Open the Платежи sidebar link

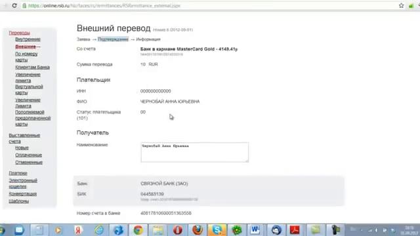[18, 173]
